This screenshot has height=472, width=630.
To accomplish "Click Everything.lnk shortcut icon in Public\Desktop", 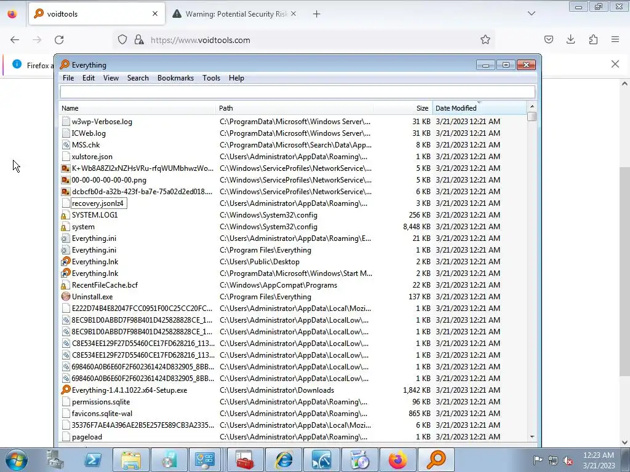I will pyautogui.click(x=65, y=261).
